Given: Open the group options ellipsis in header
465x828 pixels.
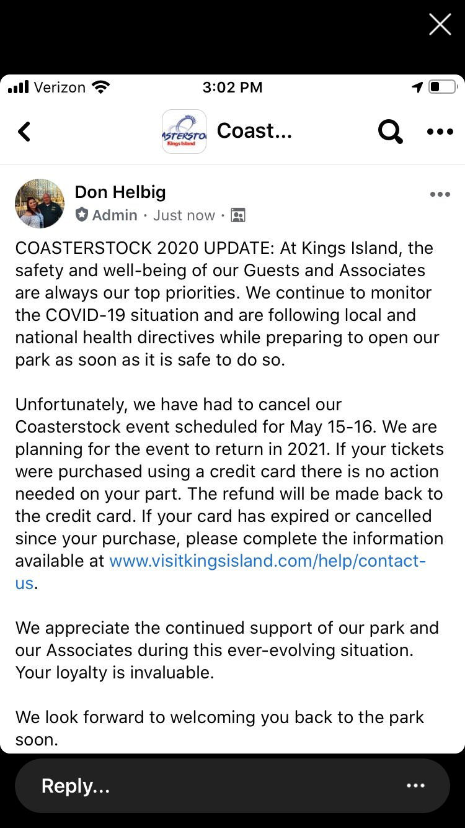Looking at the screenshot, I should [x=440, y=132].
